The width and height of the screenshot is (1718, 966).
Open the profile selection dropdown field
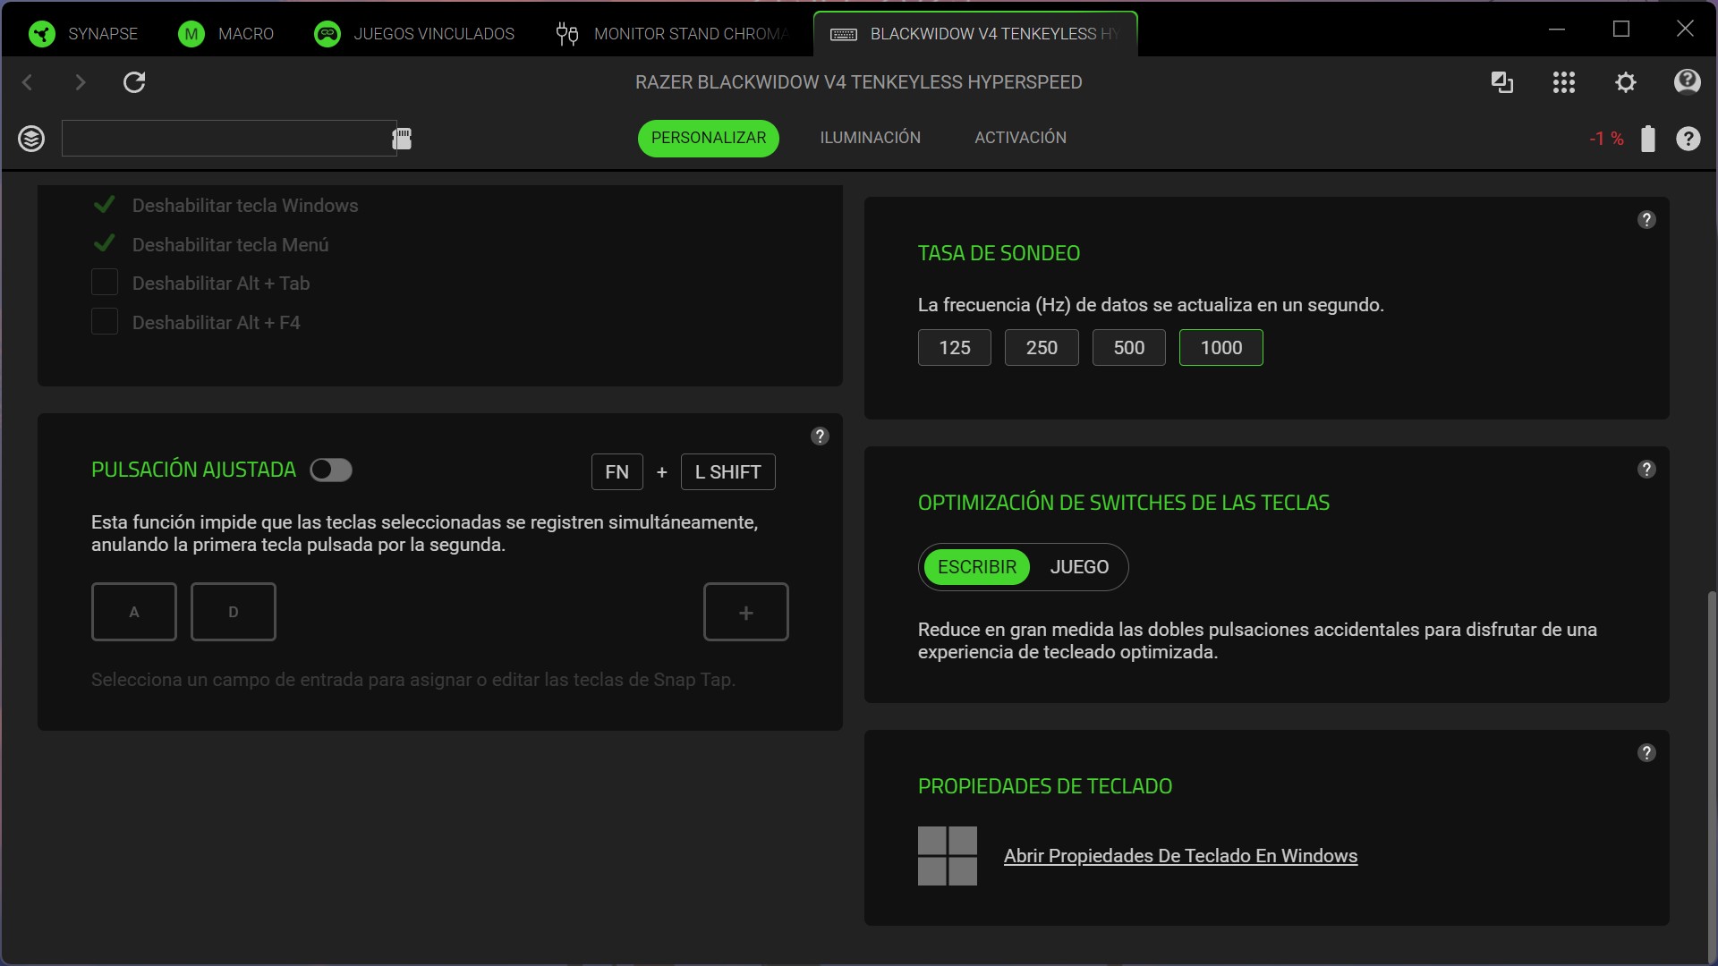pos(229,139)
